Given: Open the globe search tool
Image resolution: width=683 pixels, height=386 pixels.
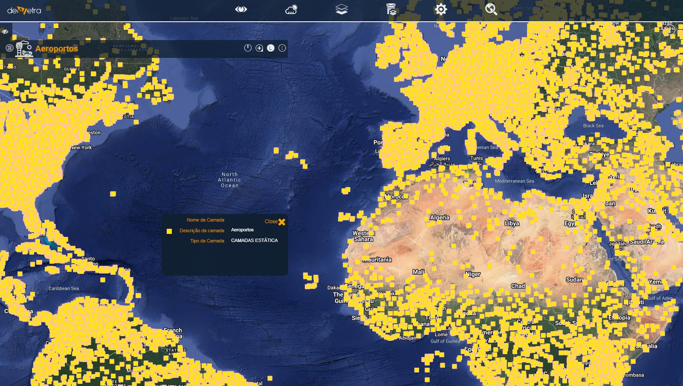Looking at the screenshot, I should [491, 9].
